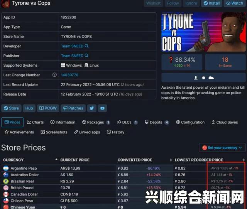This screenshot has height=209, width=247.
Task: Click the App ID value 1853200
Action: [x=69, y=17]
